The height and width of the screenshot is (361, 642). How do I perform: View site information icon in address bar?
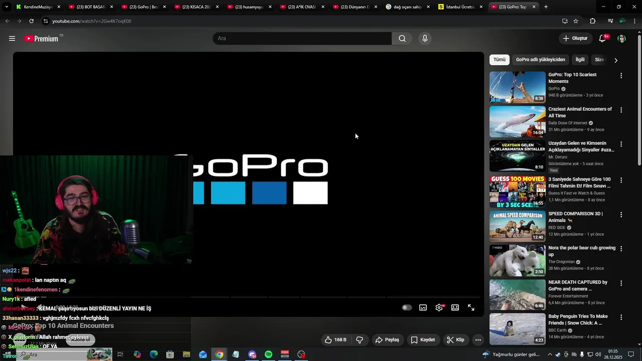point(46,21)
